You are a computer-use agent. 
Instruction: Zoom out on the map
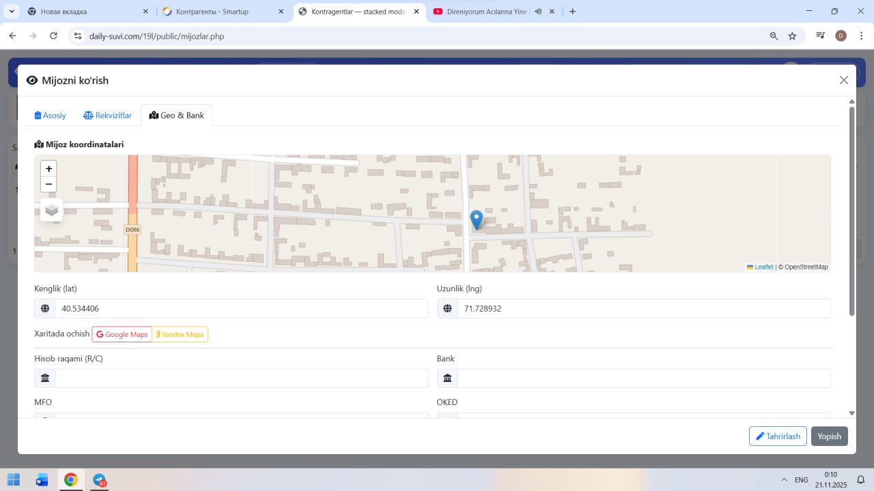[x=48, y=184]
